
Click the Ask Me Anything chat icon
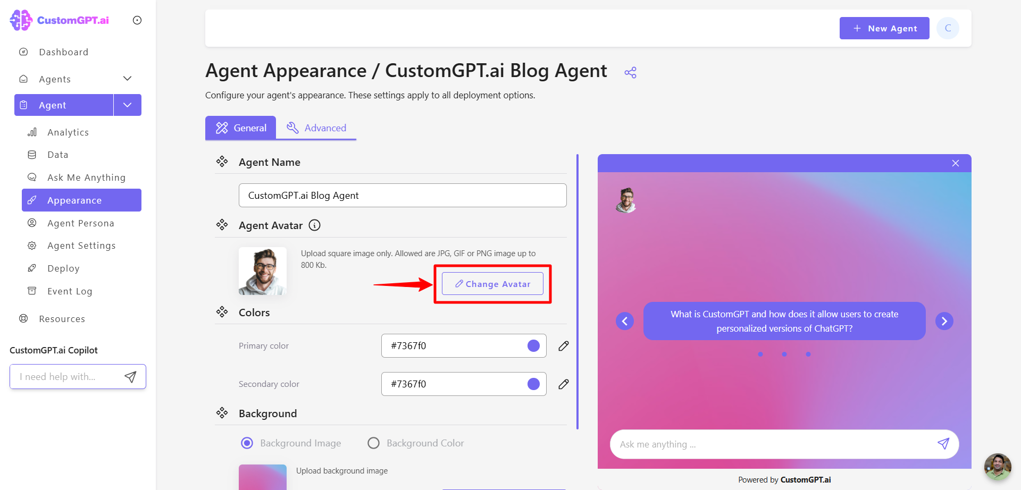[32, 178]
